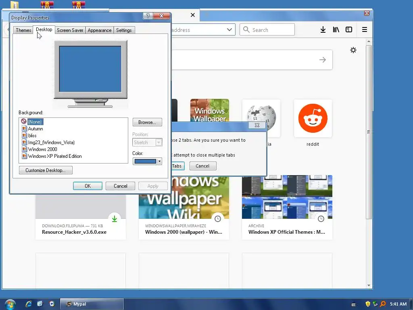Click the greyed Apply button
413x310 pixels.
coord(153,186)
